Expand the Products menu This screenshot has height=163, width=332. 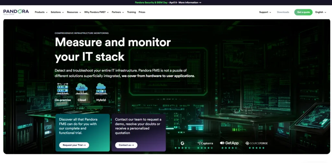(41, 12)
